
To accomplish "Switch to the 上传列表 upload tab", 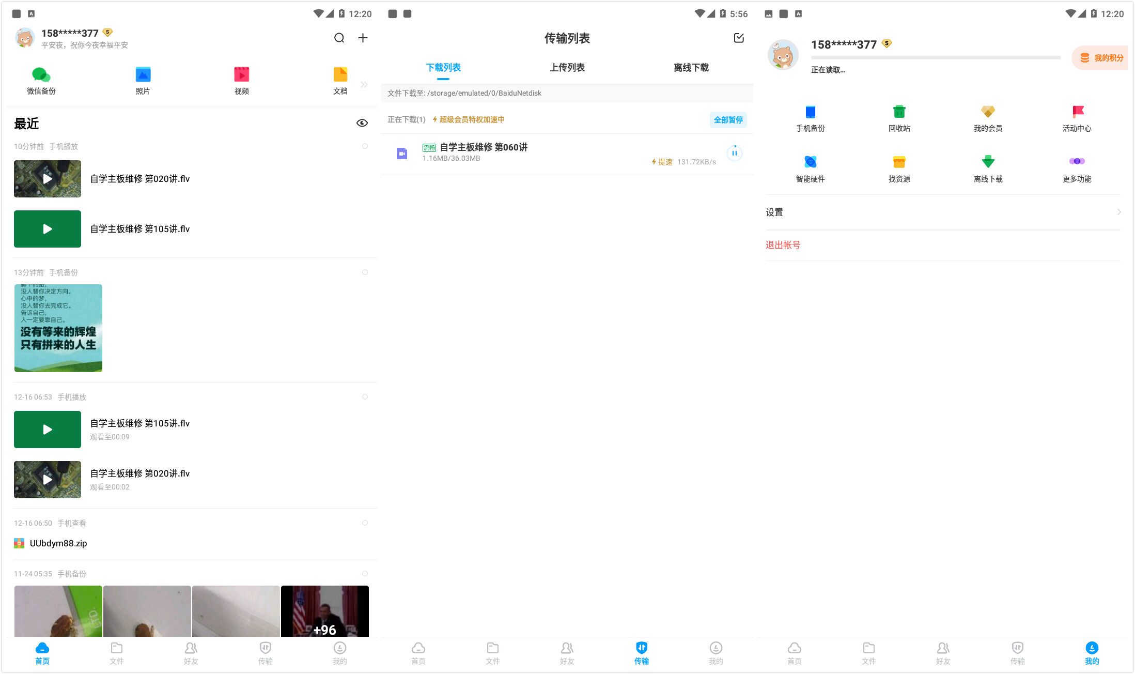I will (x=567, y=68).
